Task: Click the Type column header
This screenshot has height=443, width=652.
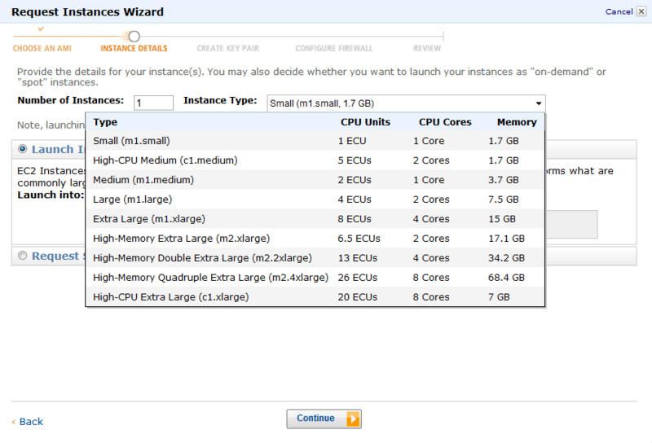Action: click(x=105, y=122)
